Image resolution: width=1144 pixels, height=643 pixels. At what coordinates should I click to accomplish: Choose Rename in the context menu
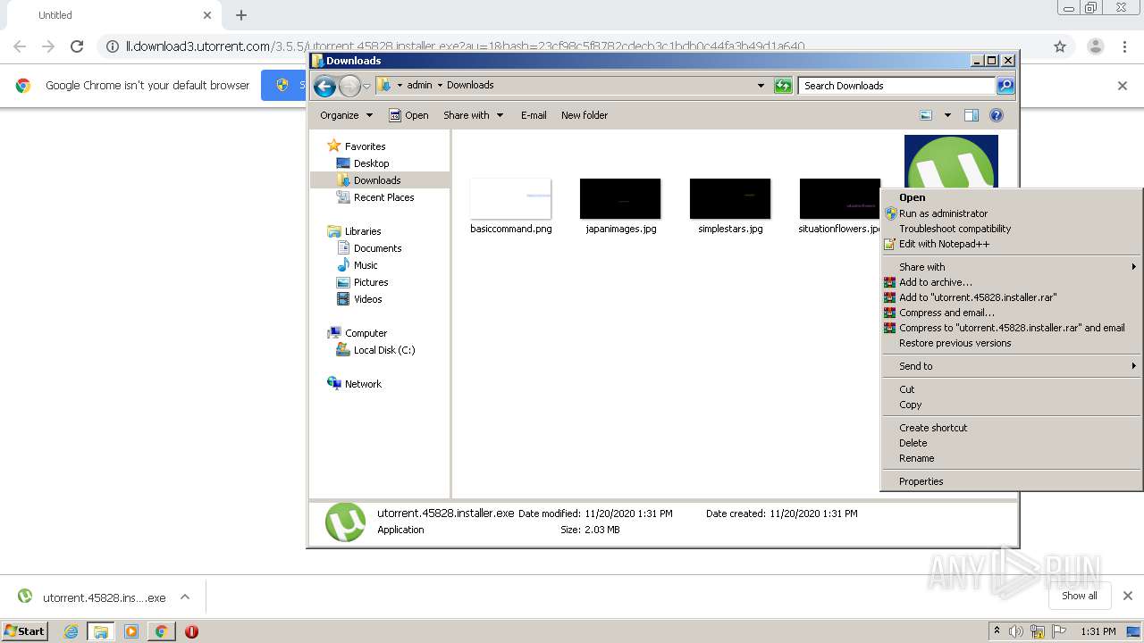point(1011,458)
